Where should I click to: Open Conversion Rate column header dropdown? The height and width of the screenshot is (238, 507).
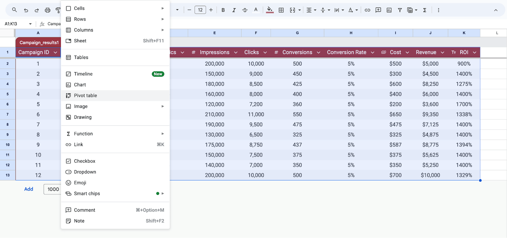[373, 52]
